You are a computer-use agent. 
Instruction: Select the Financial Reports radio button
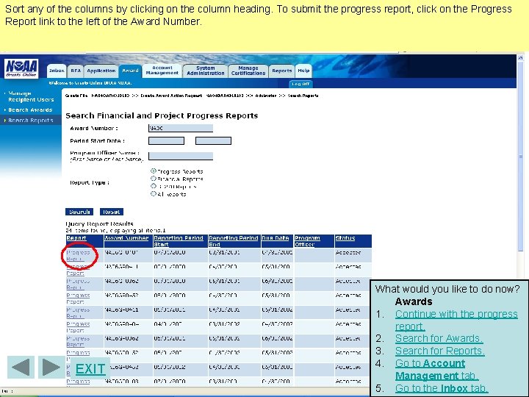point(153,179)
